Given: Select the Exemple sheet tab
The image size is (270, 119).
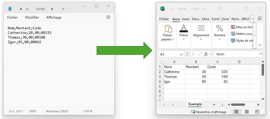Looking at the screenshot, I should pyautogui.click(x=195, y=104).
